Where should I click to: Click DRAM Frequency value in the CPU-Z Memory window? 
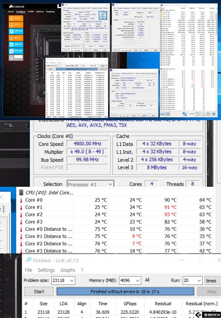click(140, 22)
